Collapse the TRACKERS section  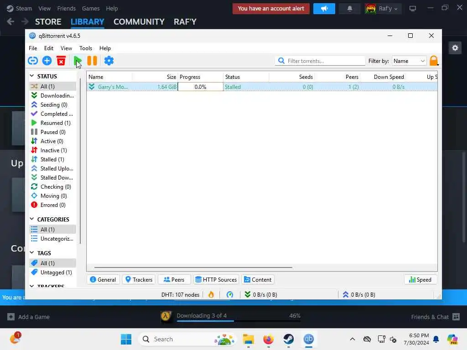click(x=32, y=286)
